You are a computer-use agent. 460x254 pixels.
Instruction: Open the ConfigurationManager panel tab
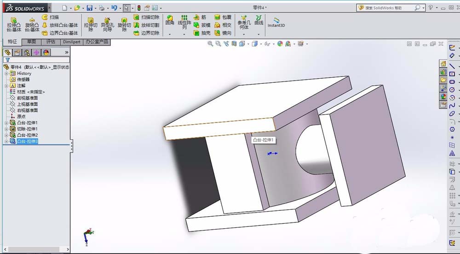[27, 52]
